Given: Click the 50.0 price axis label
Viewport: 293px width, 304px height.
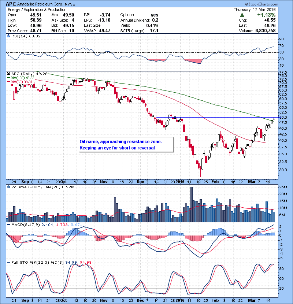Looking at the screenshot, I should coord(283,118).
